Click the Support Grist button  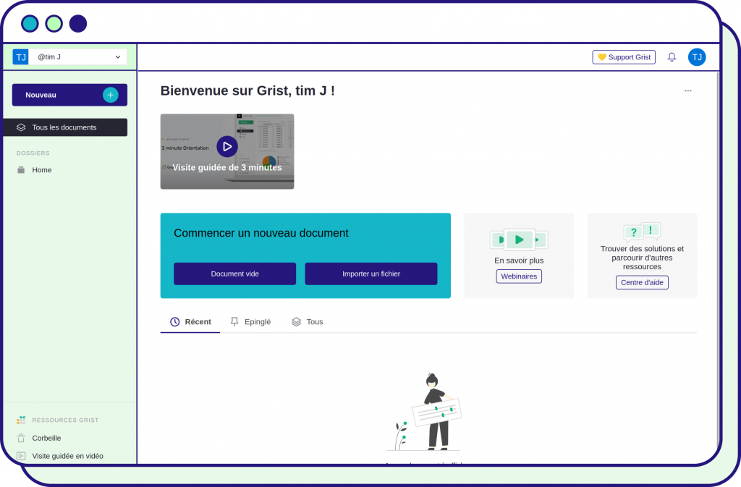click(624, 57)
